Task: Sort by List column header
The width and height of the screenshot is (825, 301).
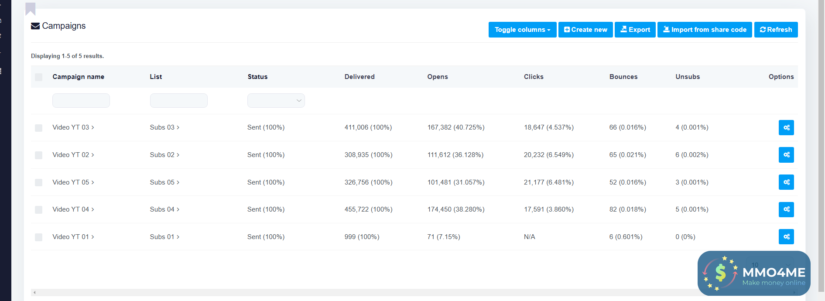Action: coord(156,77)
